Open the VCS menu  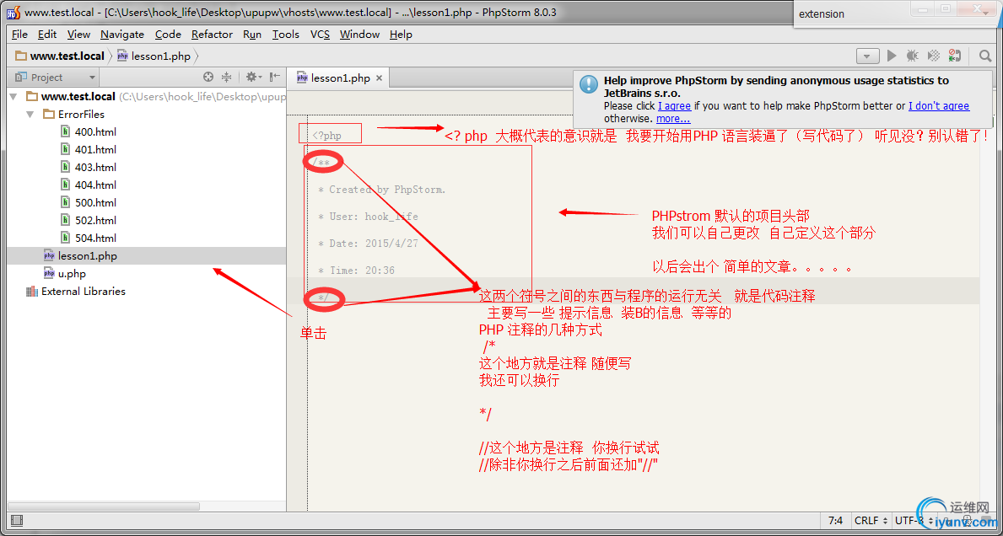[x=320, y=35]
